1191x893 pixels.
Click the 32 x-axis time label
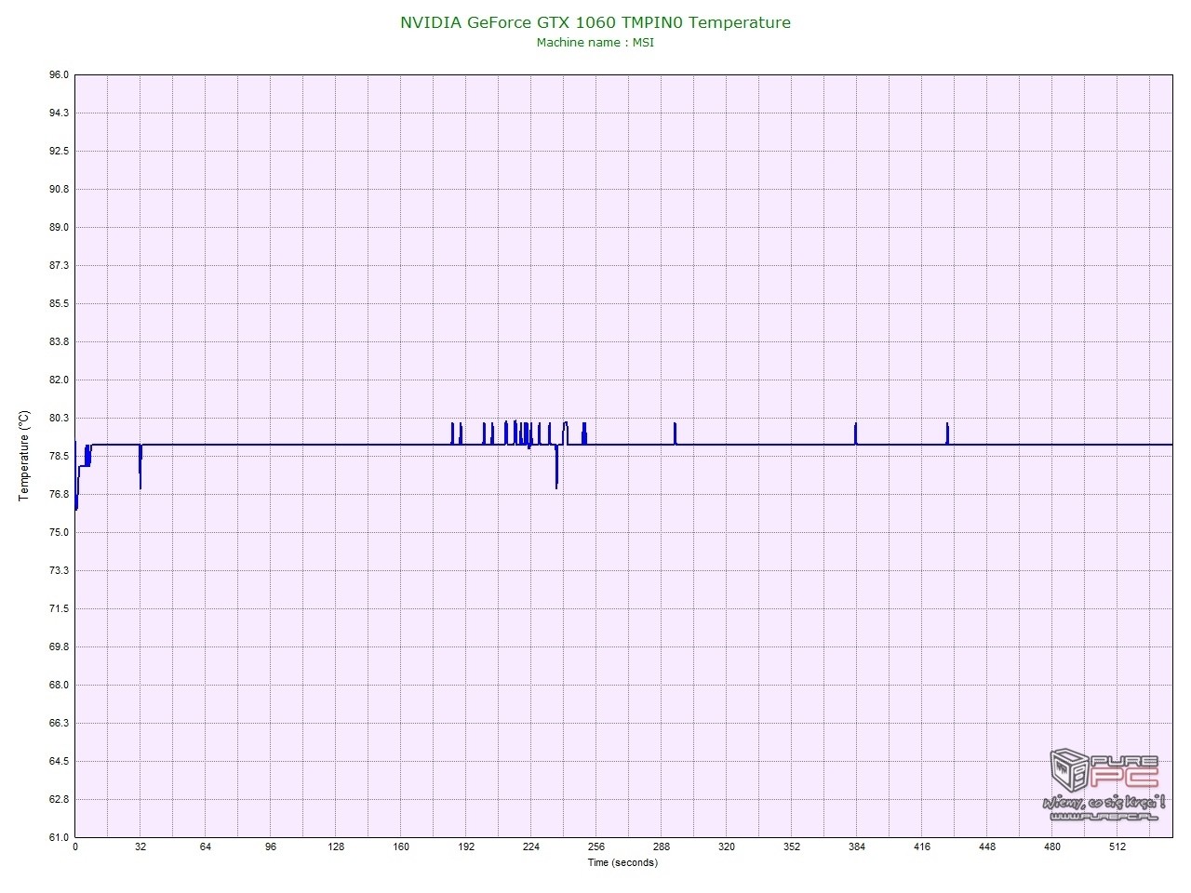tap(141, 846)
